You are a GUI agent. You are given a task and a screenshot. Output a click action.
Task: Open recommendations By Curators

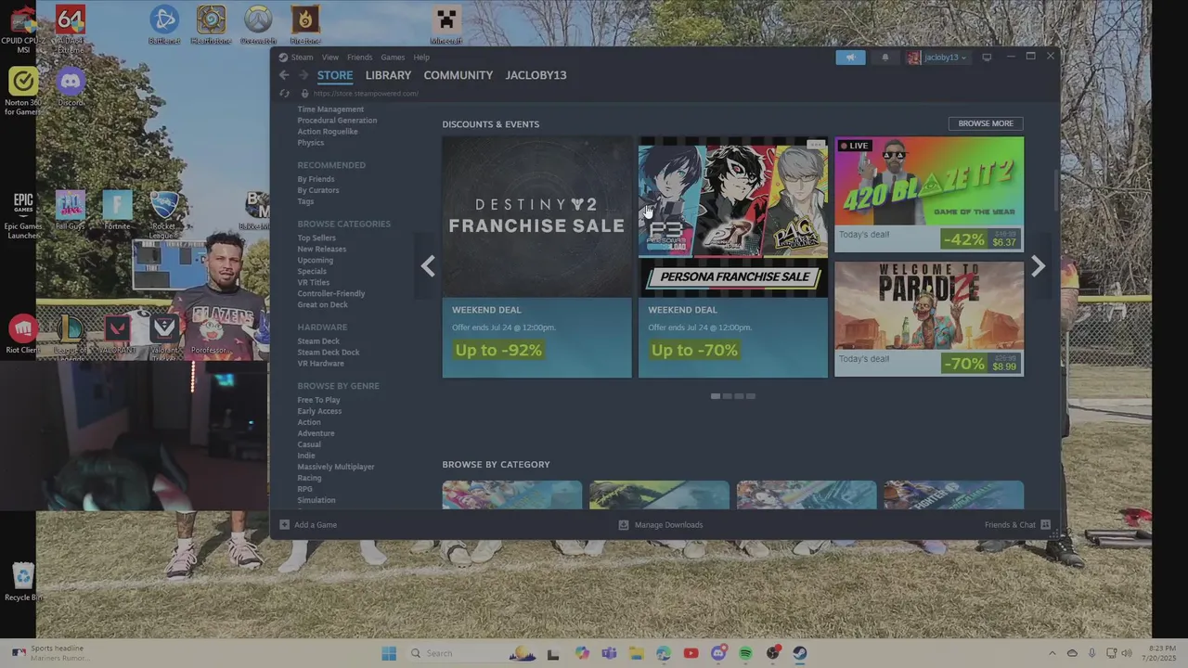(x=318, y=190)
